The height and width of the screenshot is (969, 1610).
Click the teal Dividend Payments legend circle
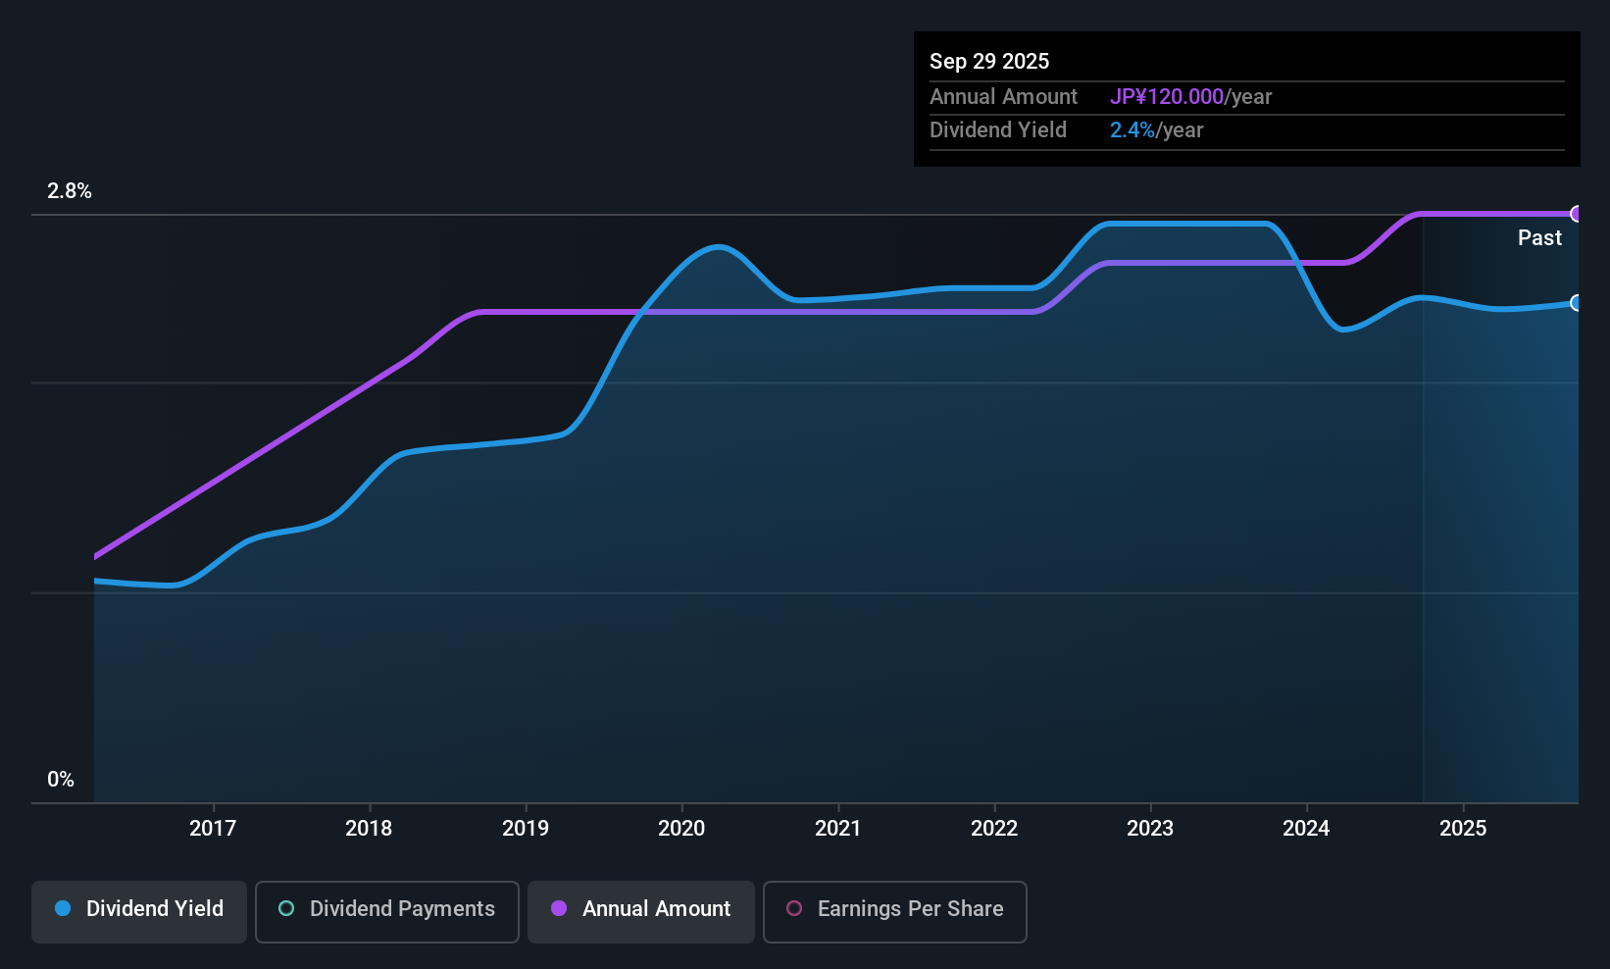point(286,908)
